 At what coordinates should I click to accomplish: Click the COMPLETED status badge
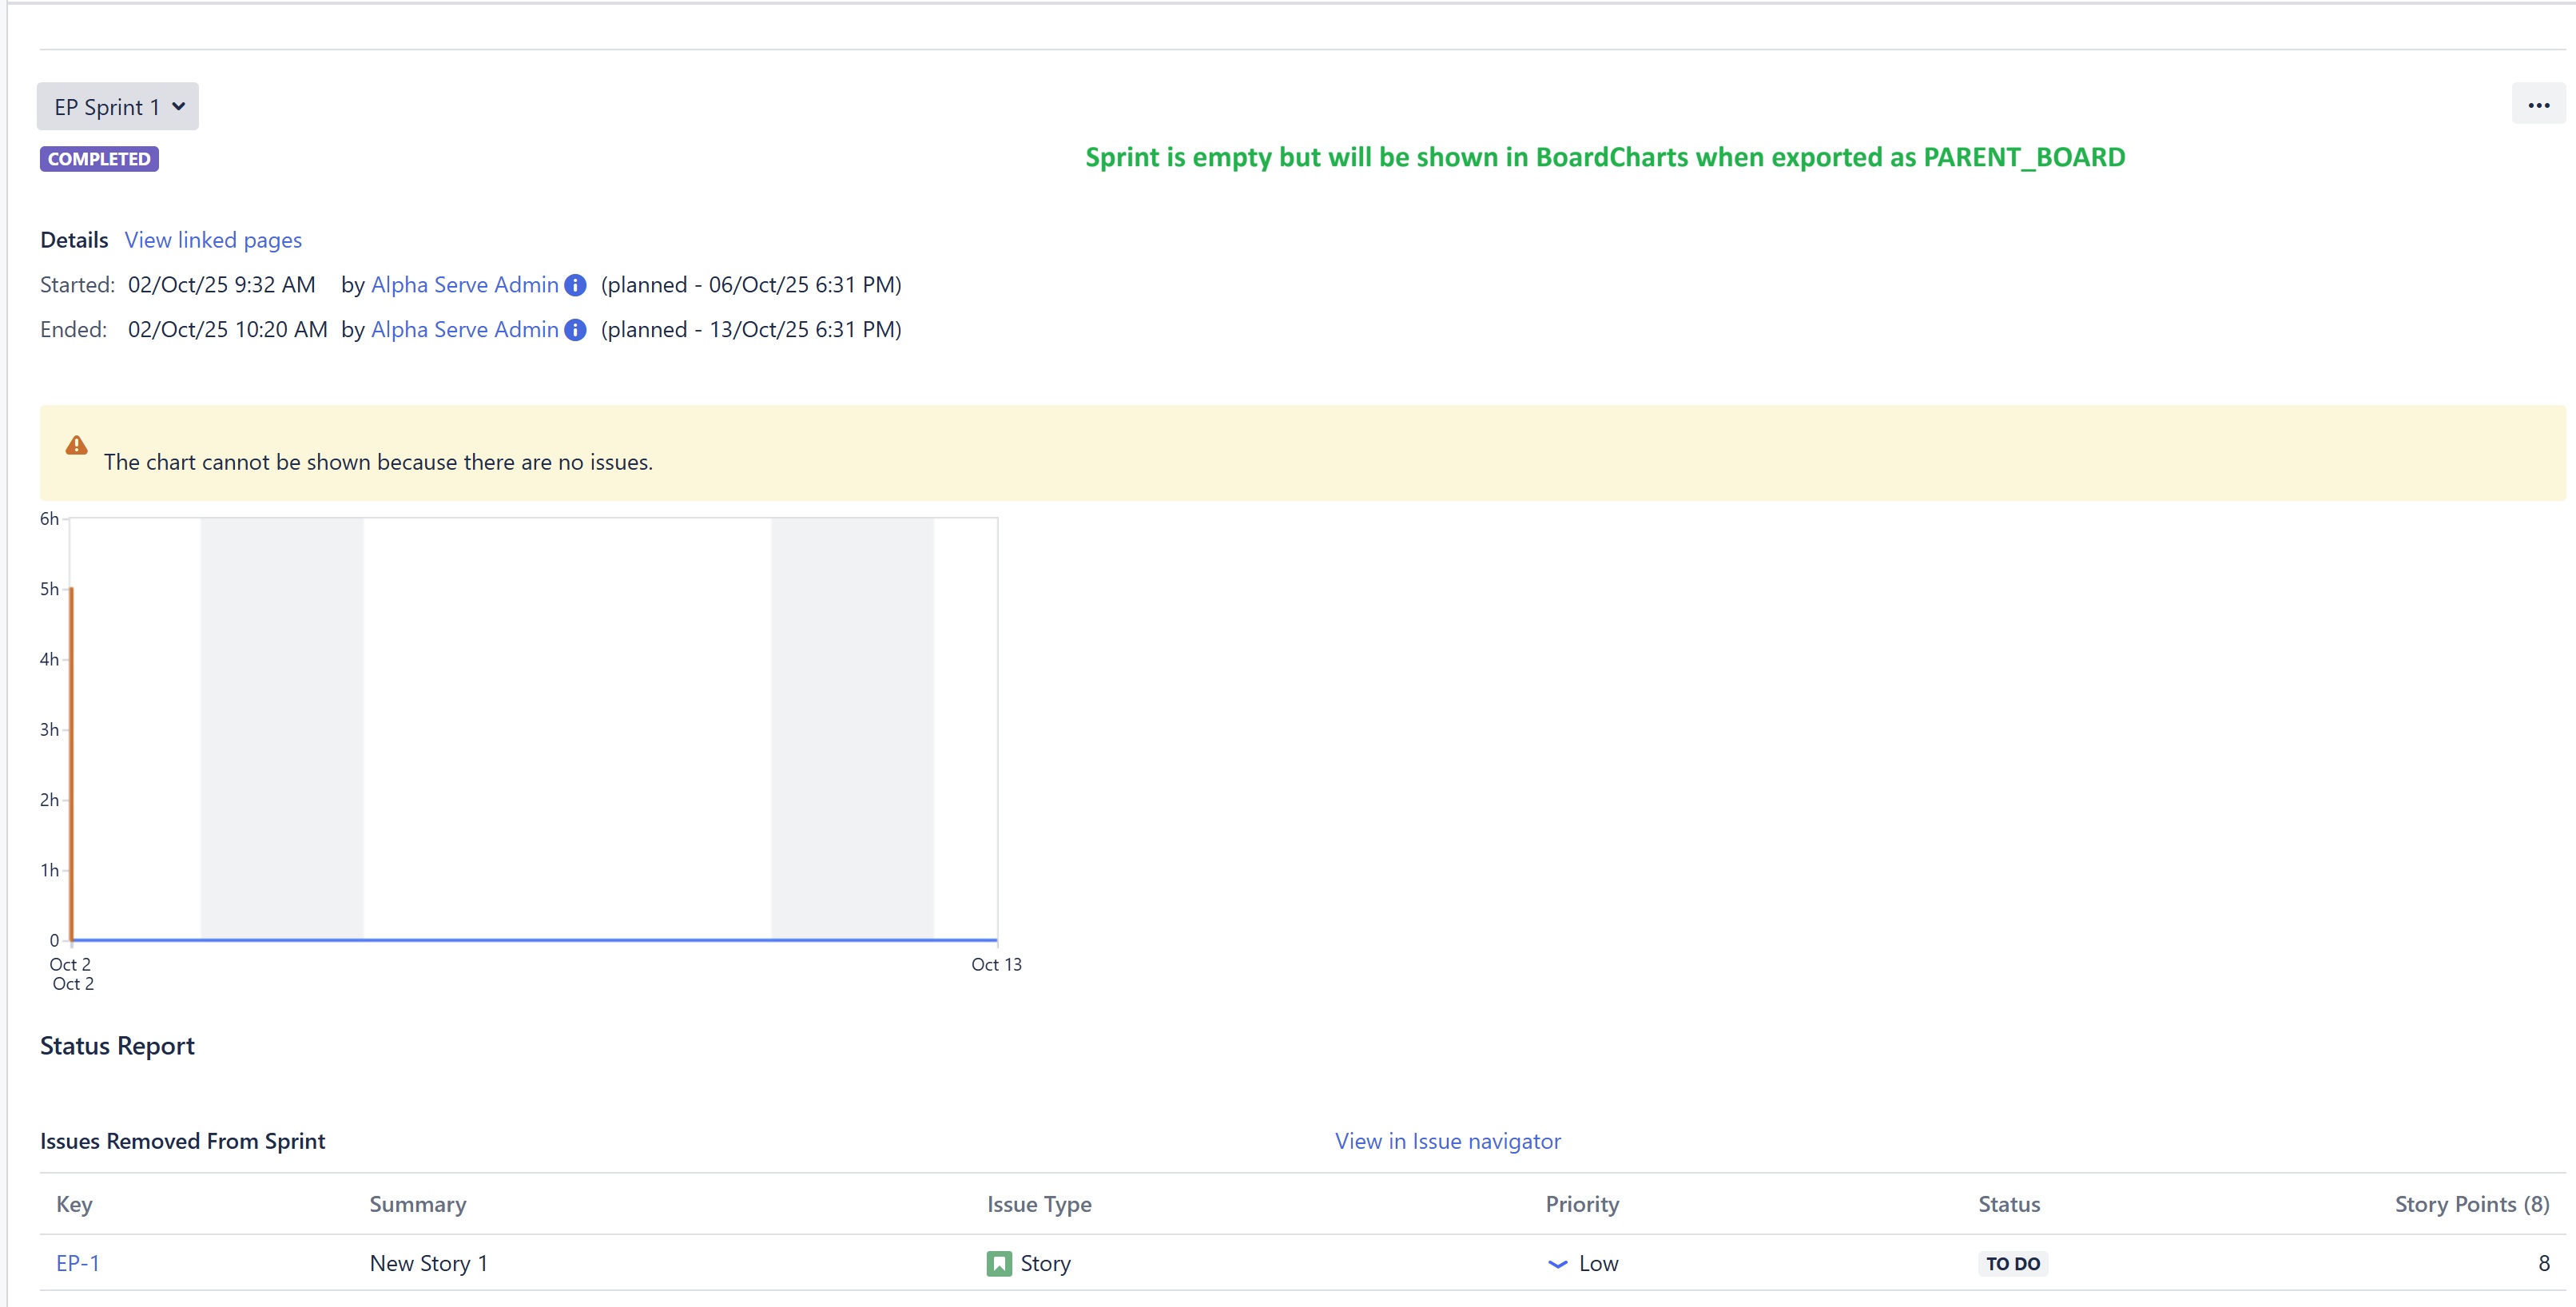click(x=99, y=159)
